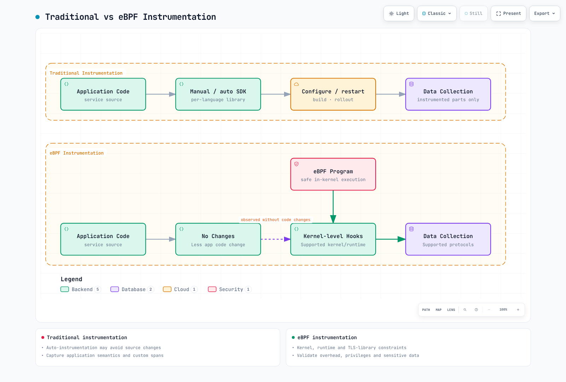Click the 'Traditional vs eBPF Instrumentation' title

point(131,17)
